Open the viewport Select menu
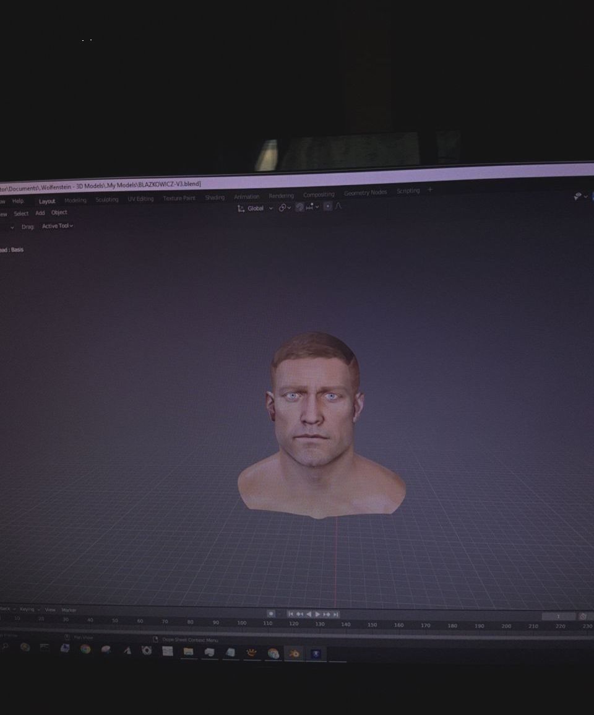 click(x=21, y=214)
